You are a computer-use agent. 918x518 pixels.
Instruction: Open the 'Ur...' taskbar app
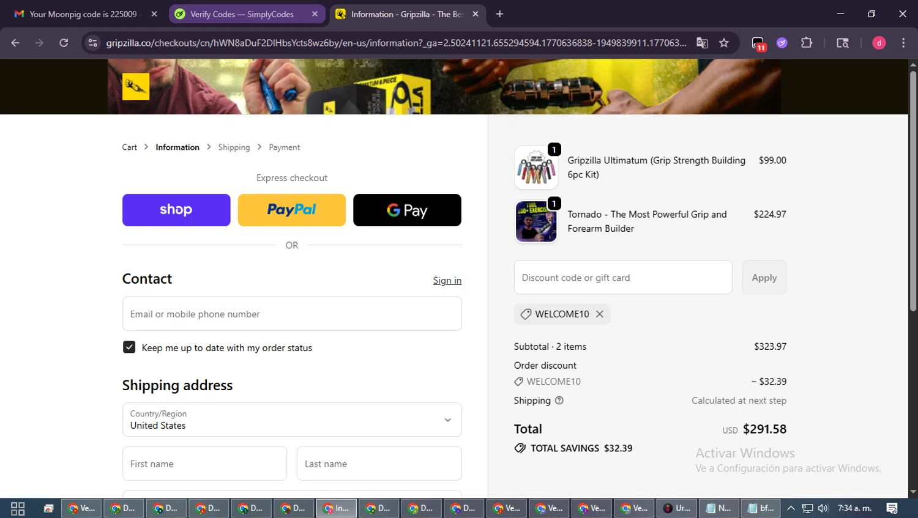click(x=677, y=508)
